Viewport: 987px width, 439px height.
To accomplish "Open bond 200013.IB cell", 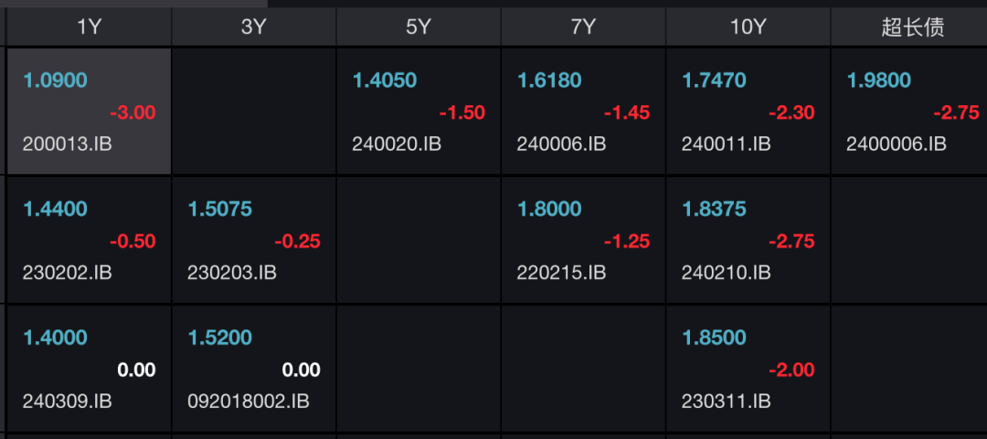I will 89,112.
